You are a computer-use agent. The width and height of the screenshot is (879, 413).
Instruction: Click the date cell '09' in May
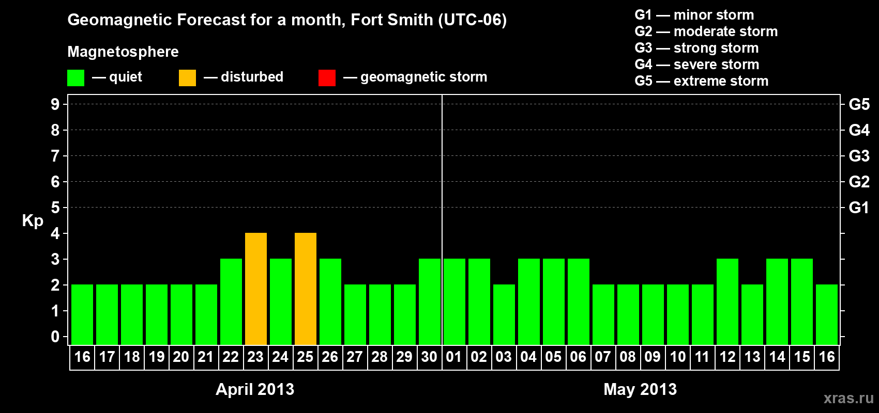pos(653,357)
